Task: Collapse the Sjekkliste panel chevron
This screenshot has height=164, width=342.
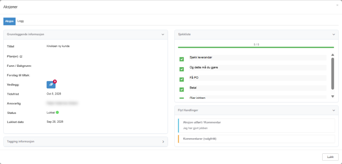Action: coord(334,35)
